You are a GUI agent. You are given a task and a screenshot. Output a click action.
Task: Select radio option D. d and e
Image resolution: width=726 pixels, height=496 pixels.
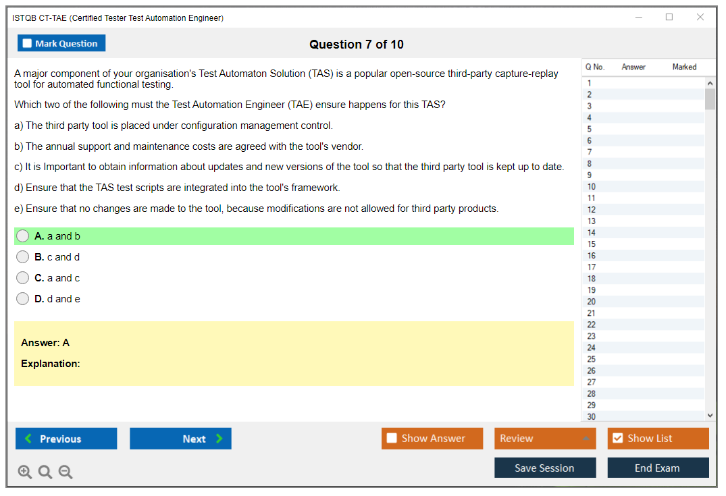(23, 299)
